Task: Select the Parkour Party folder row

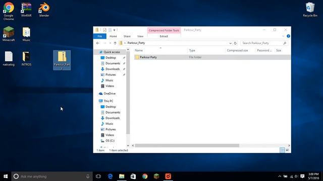Action: tap(212, 57)
